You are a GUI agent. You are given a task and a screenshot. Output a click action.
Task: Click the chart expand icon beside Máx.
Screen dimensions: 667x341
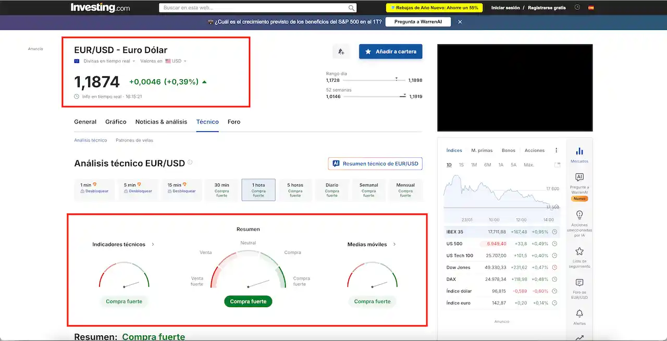point(557,165)
